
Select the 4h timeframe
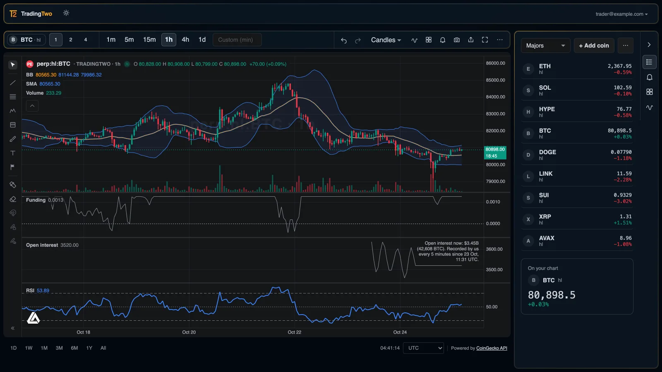coord(185,40)
